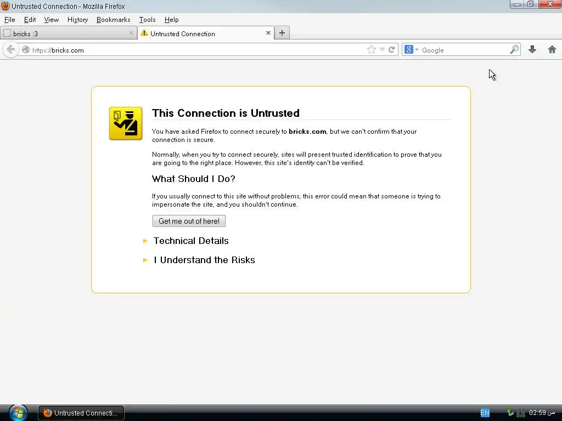Open the bookmark history dropdown arrow
Viewport: 562px width, 421px height.
tap(382, 50)
